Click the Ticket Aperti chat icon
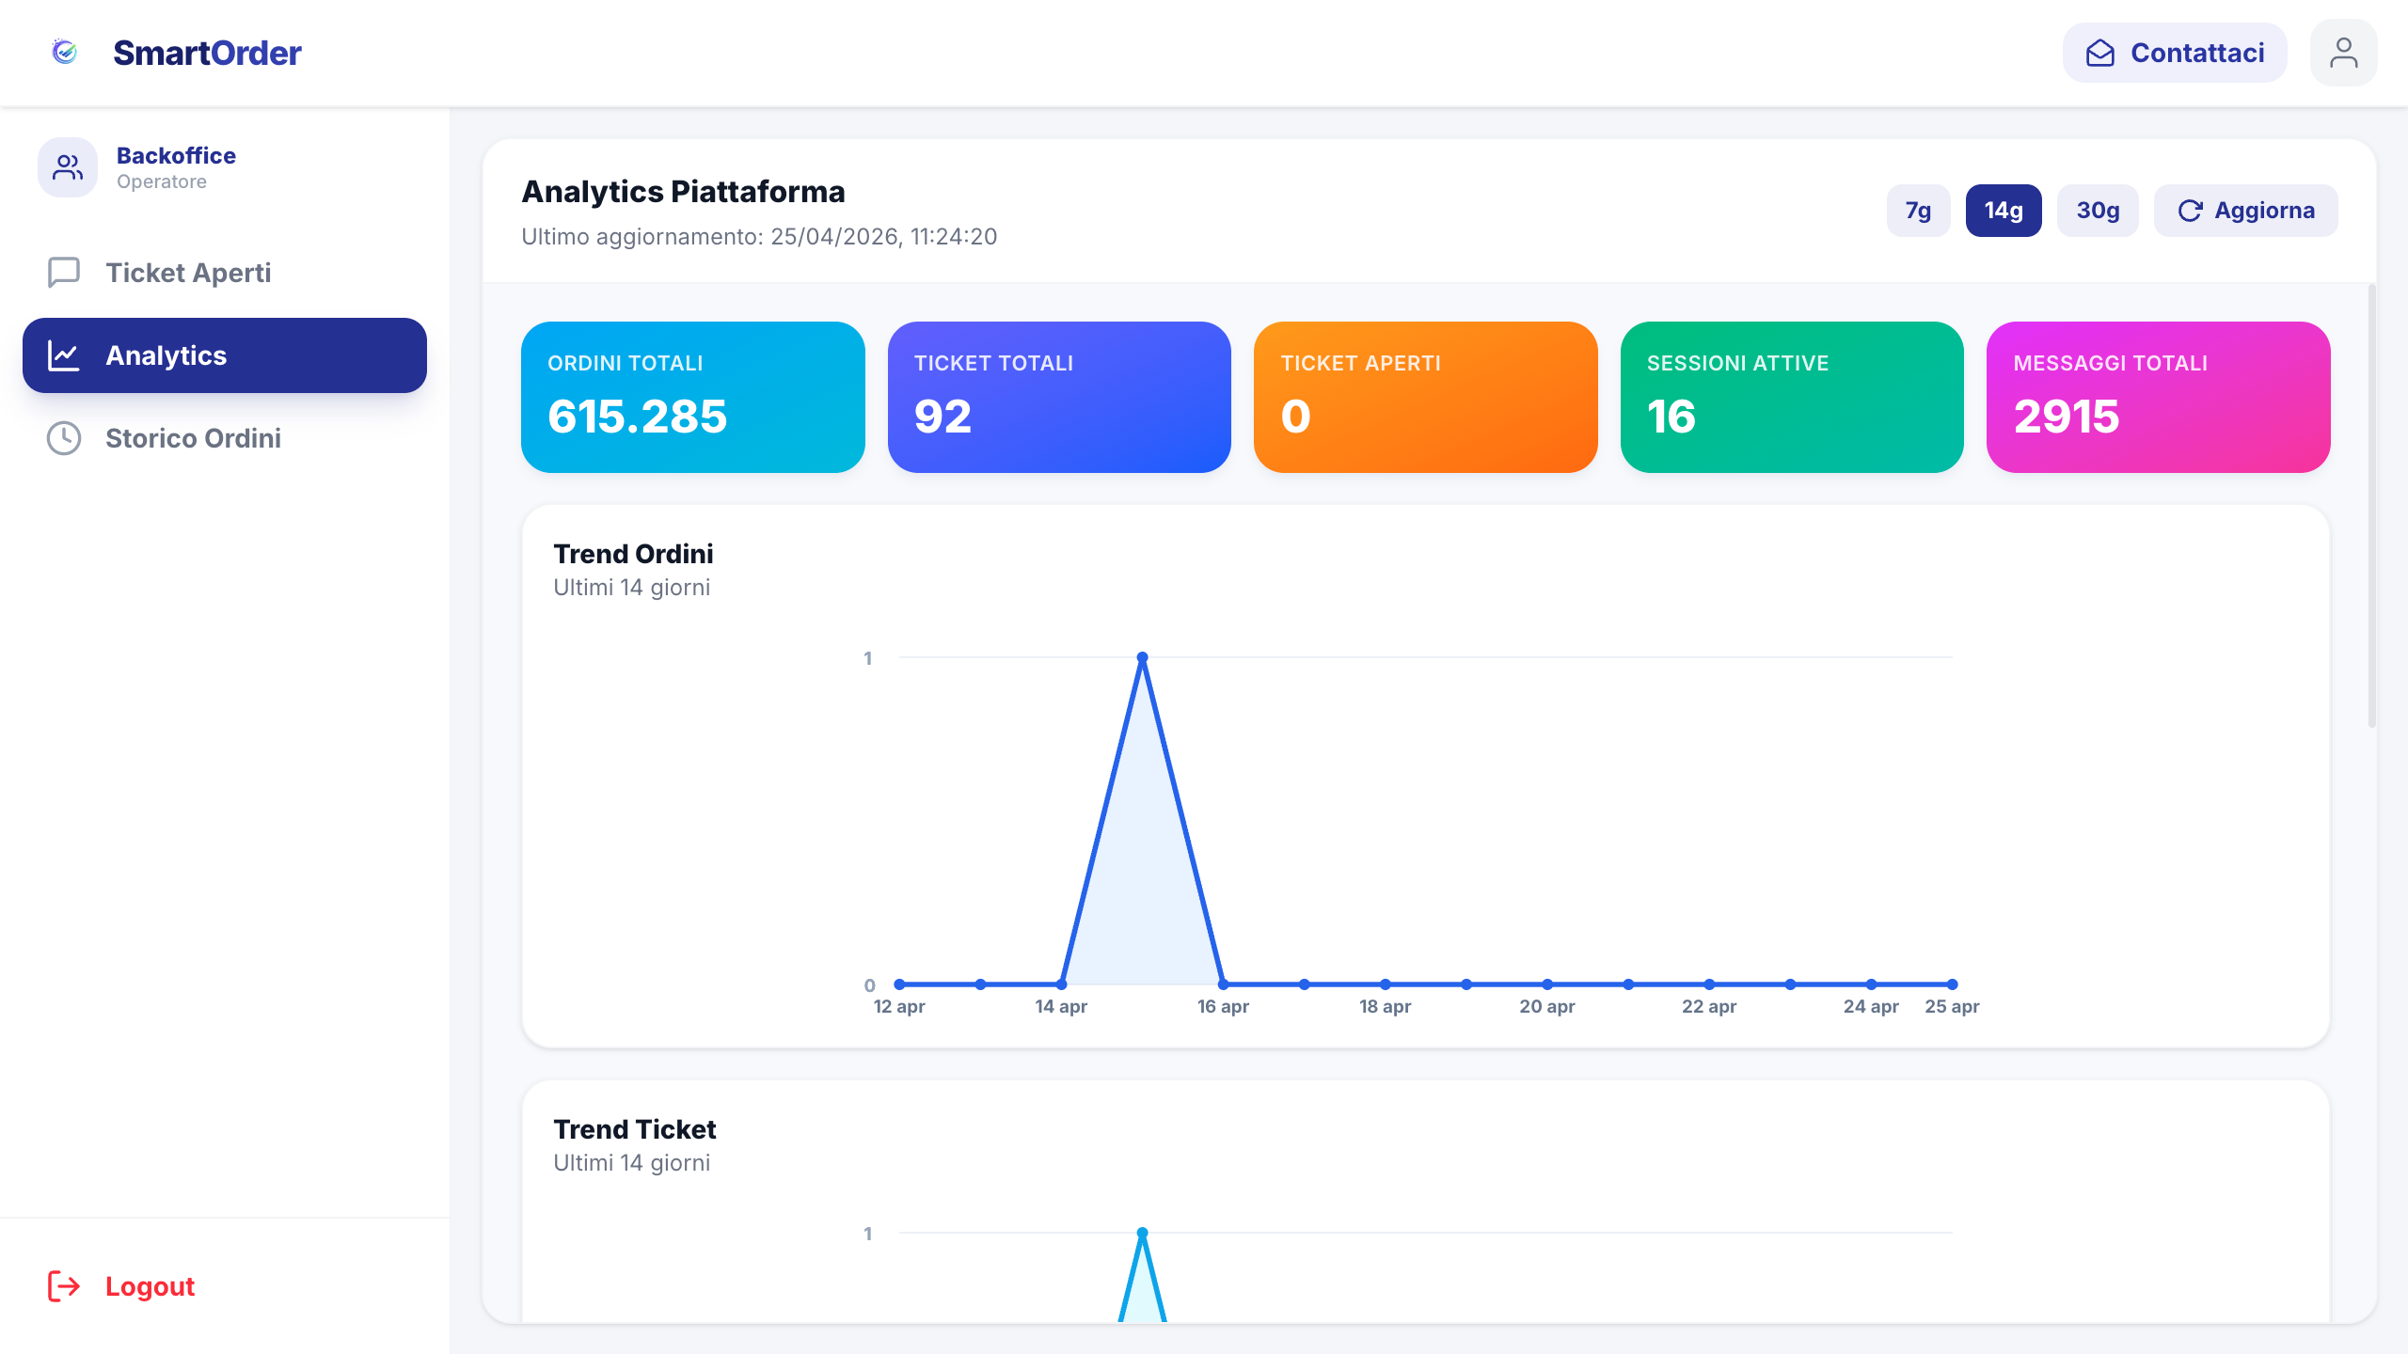2408x1354 pixels. pyautogui.click(x=64, y=273)
